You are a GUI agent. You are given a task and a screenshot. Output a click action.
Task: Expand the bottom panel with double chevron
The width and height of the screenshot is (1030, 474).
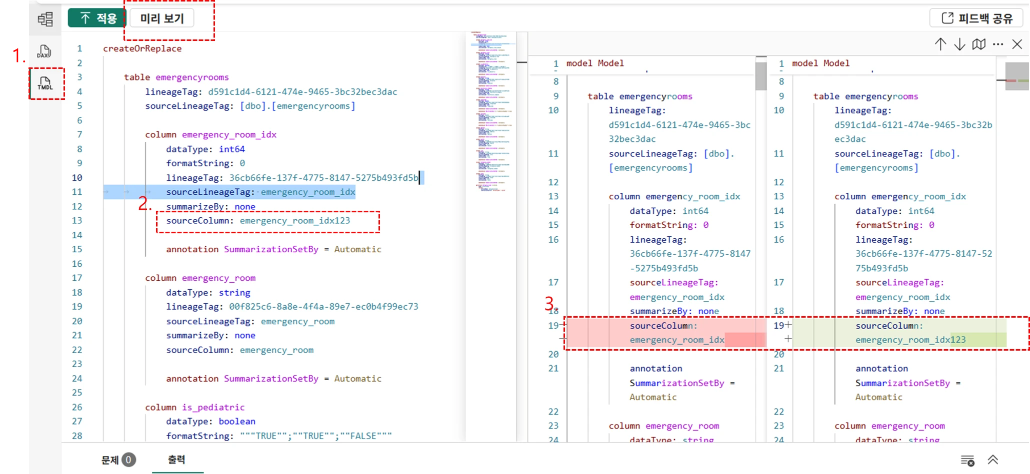(x=993, y=460)
